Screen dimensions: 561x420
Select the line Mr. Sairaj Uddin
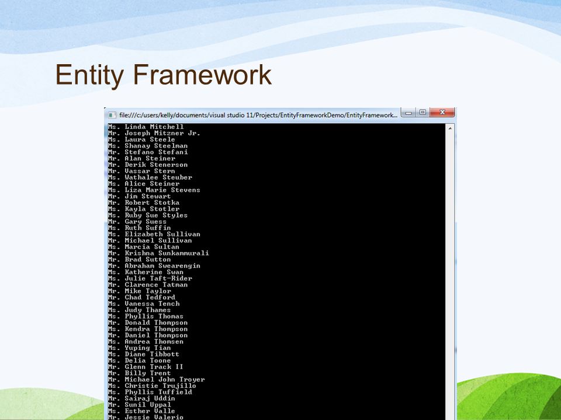[x=141, y=398]
